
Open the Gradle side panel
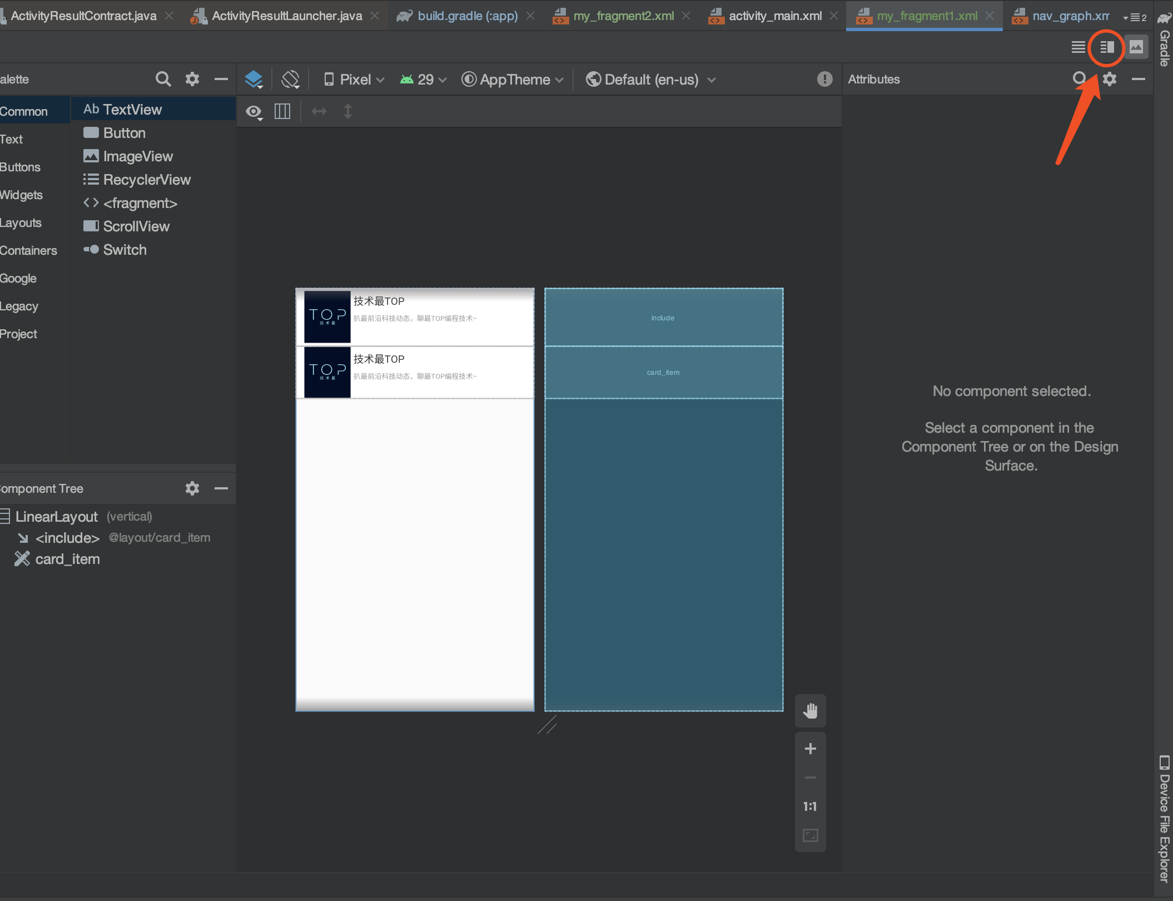pos(1164,39)
